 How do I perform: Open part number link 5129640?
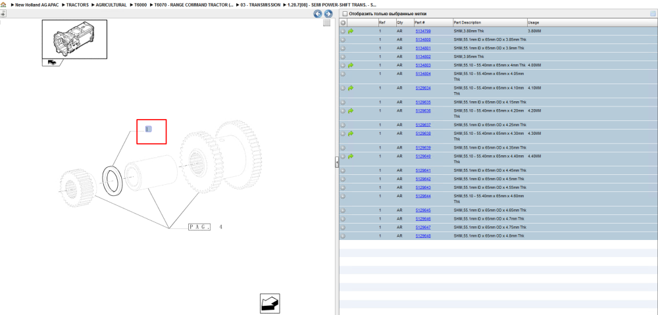click(x=423, y=156)
